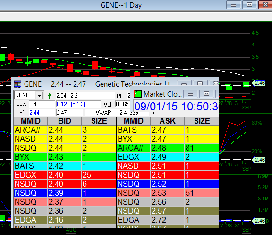Viewport: 272px width, 235px height.
Task: Select the NASD ask row at 2.51
Action: tap(168, 166)
